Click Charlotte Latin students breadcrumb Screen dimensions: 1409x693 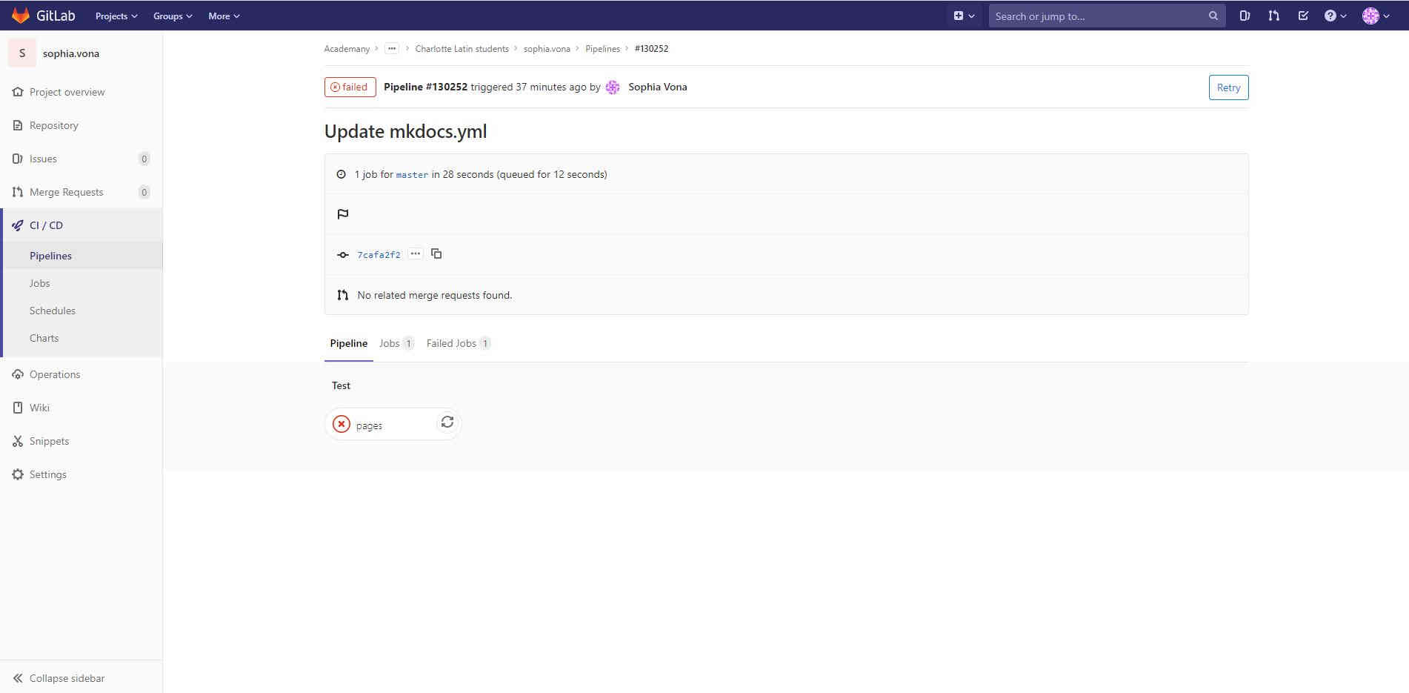[x=462, y=49]
